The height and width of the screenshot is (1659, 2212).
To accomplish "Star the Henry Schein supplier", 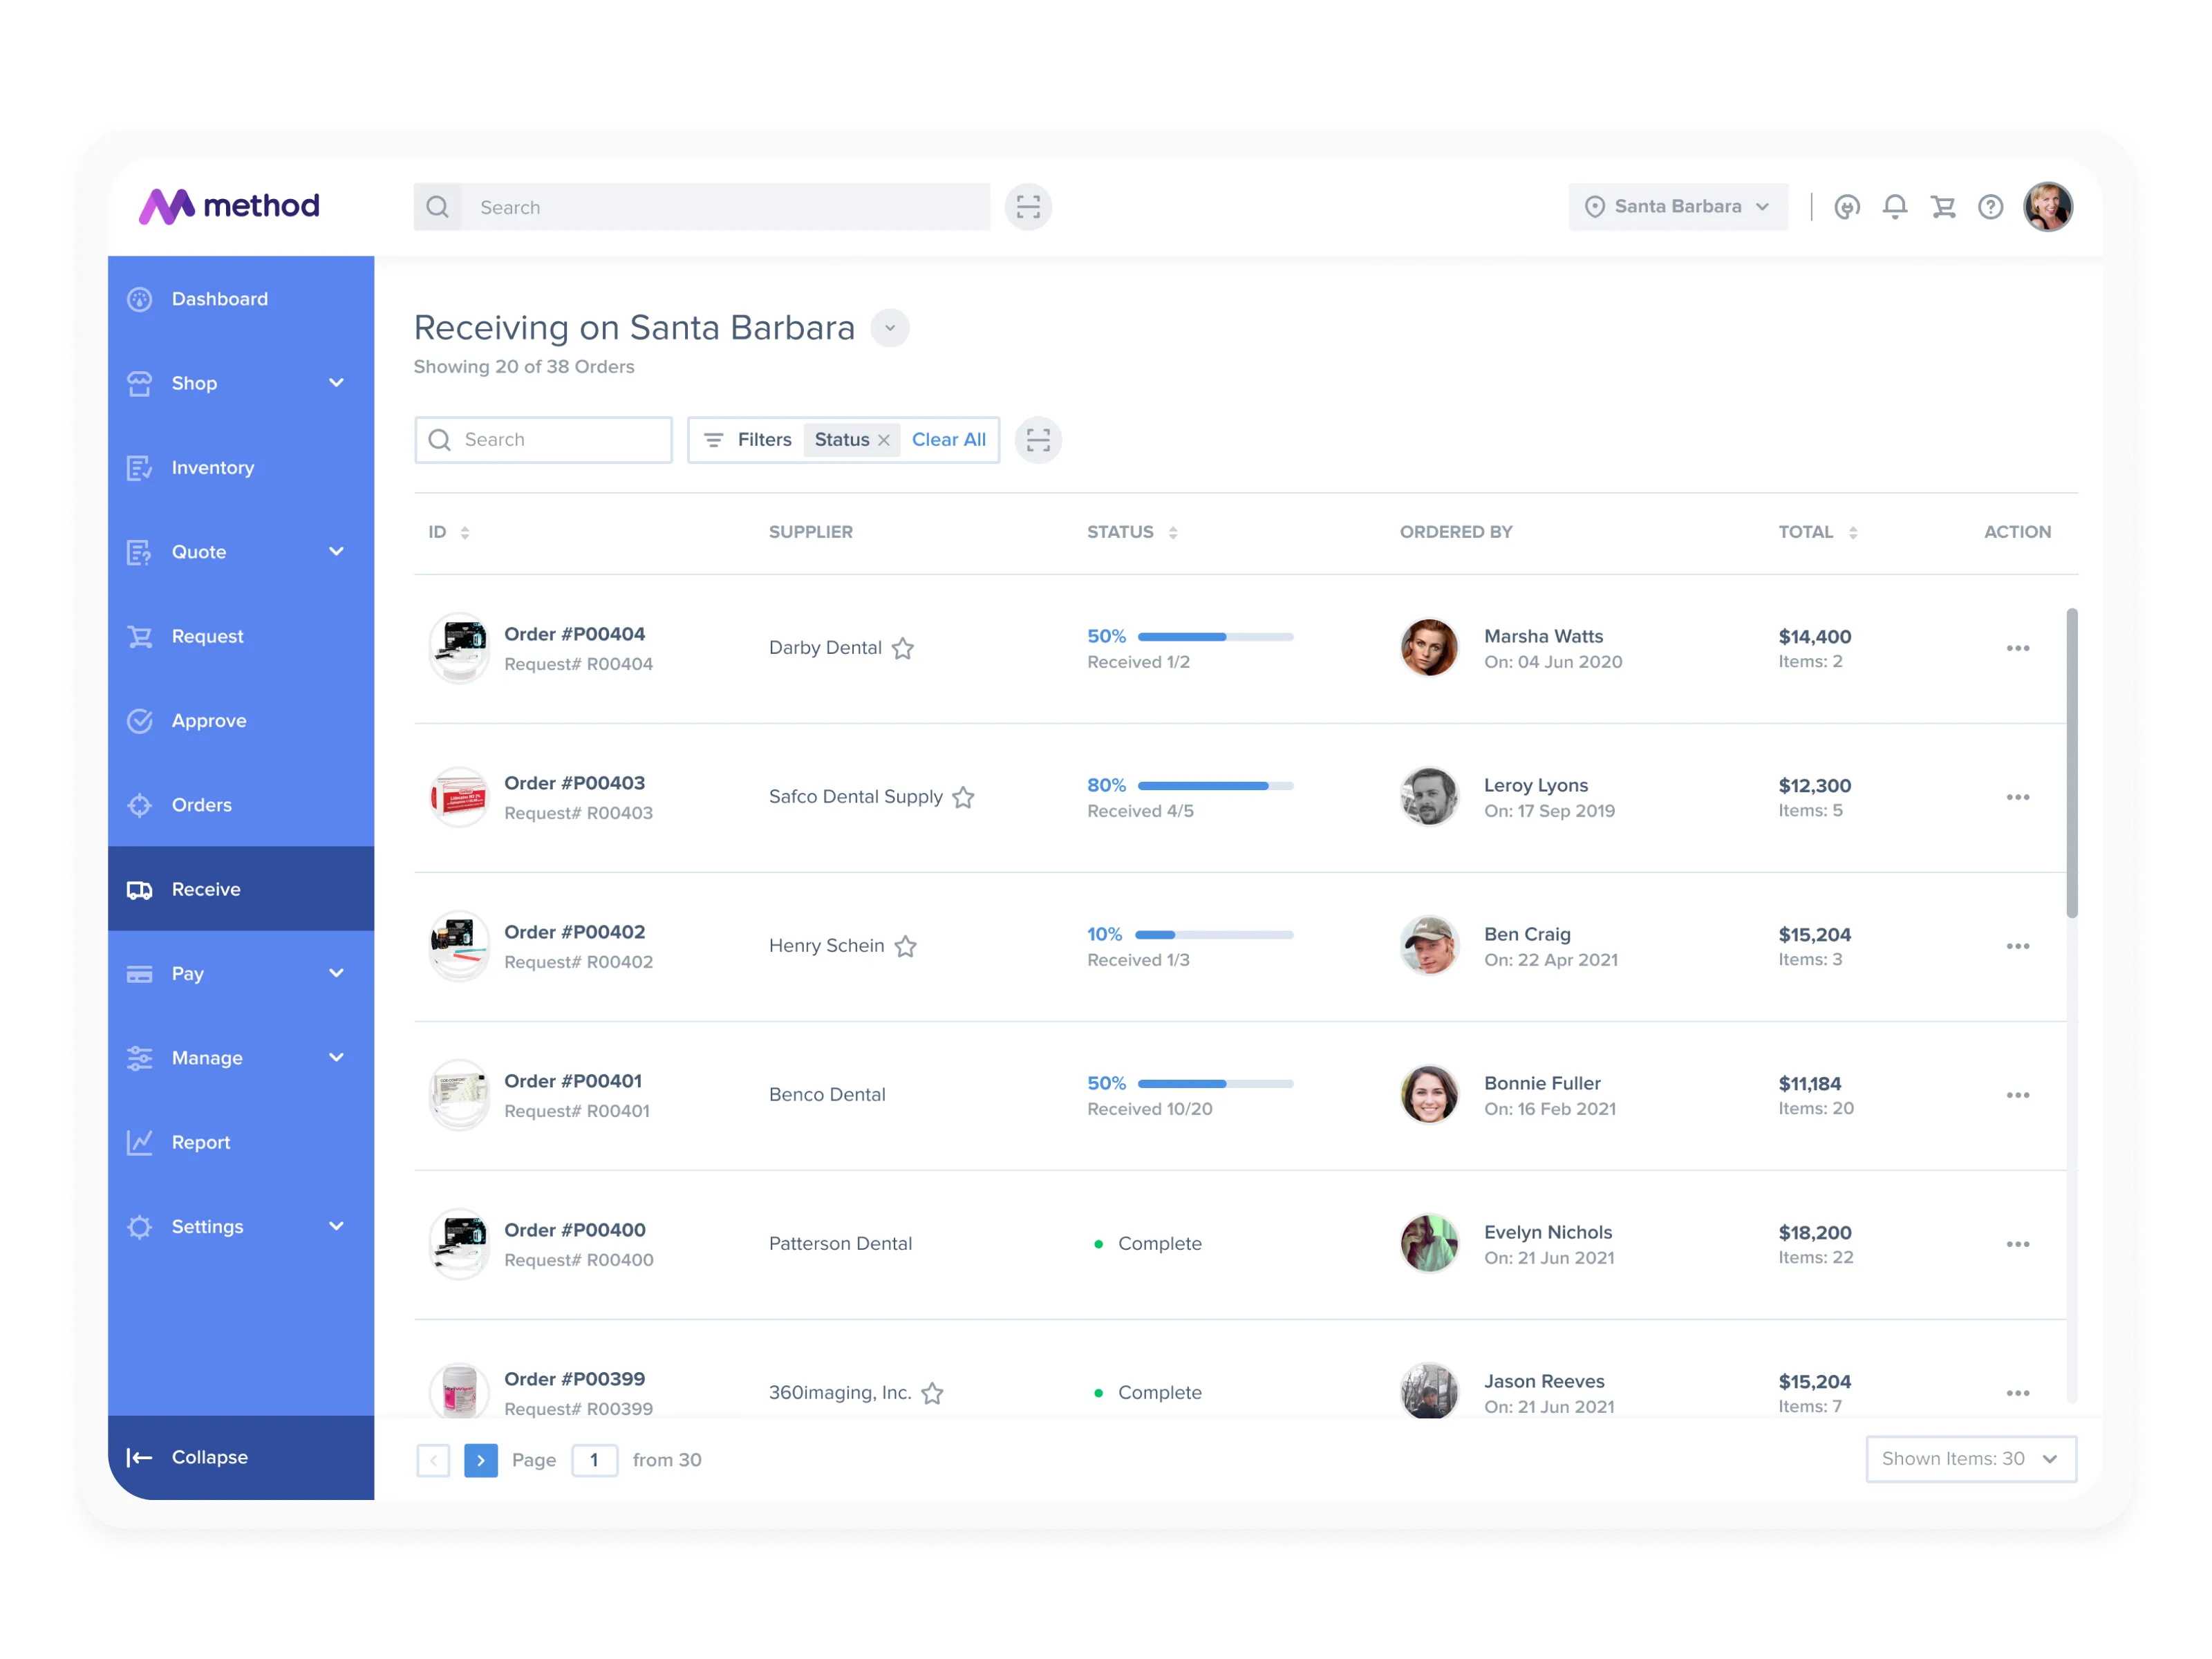I will click(x=906, y=946).
